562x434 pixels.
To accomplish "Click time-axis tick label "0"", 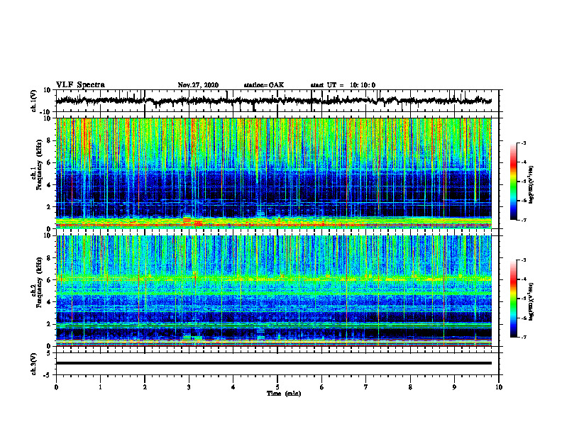I will (56, 387).
